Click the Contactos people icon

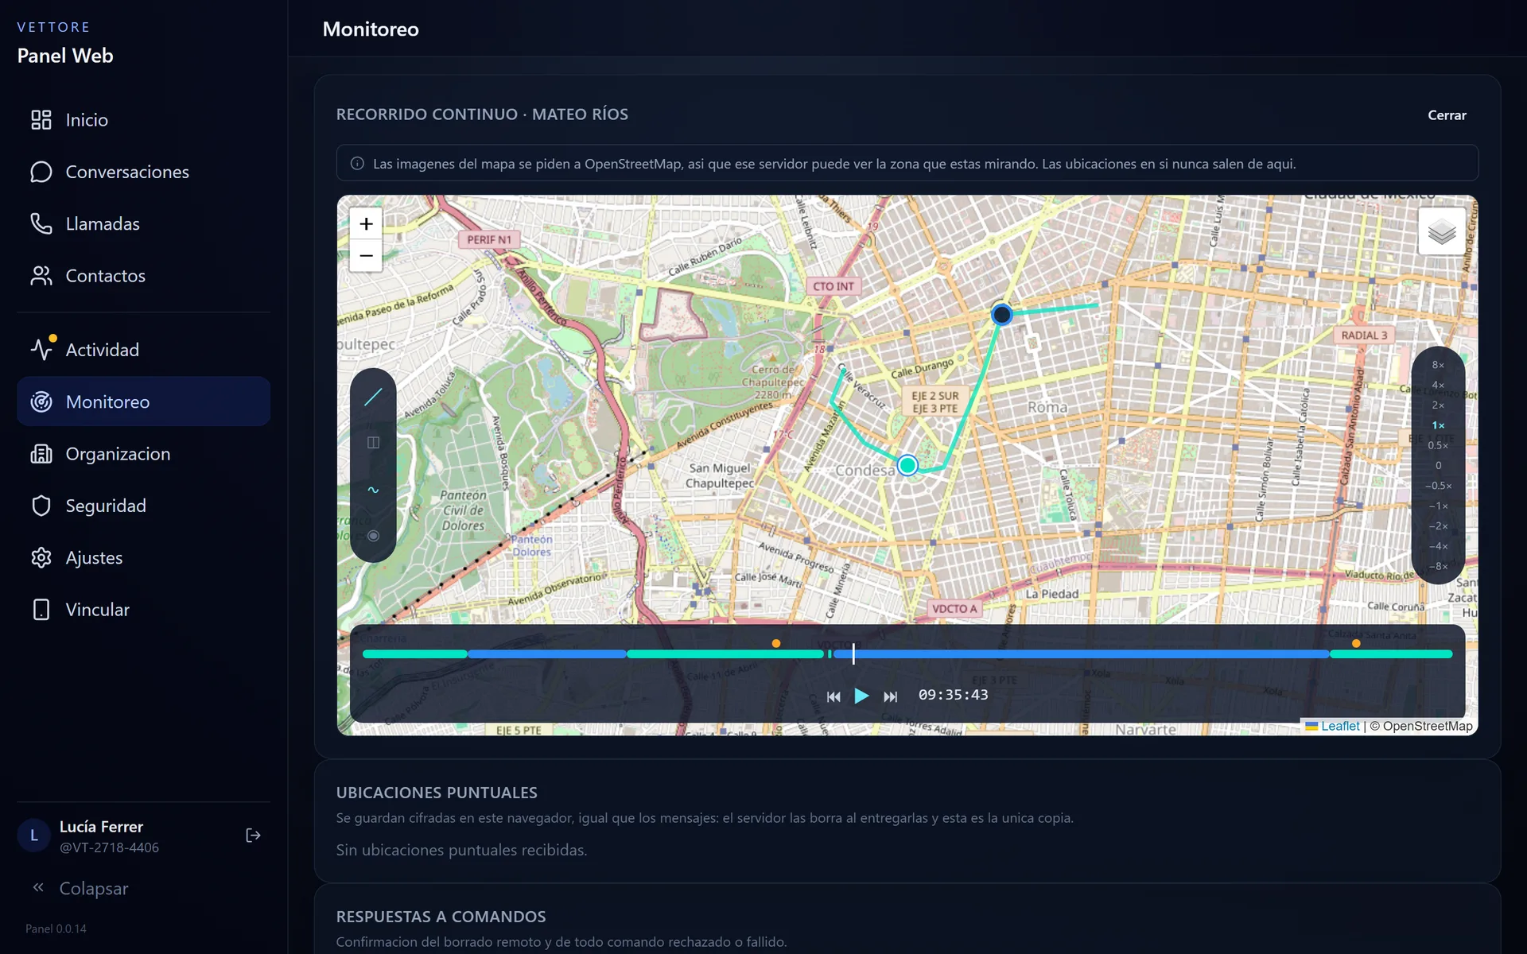click(41, 276)
